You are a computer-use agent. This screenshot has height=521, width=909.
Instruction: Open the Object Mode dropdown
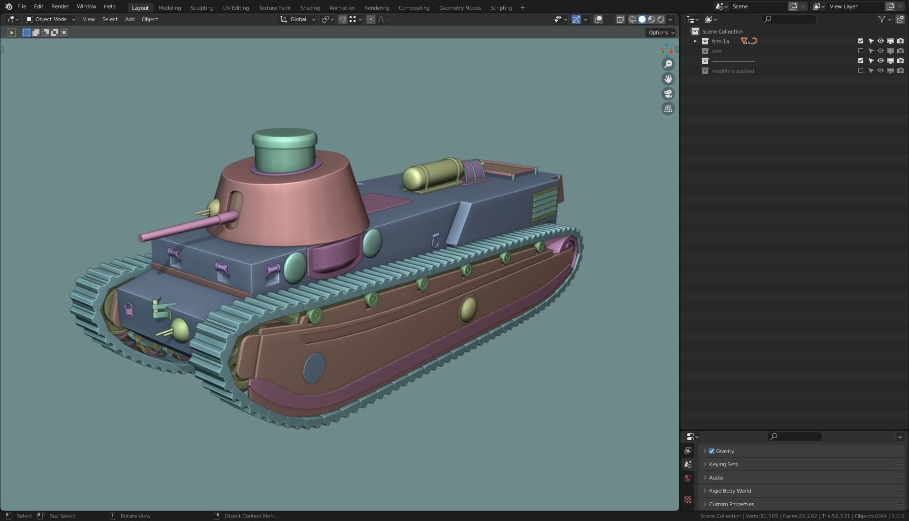click(50, 19)
